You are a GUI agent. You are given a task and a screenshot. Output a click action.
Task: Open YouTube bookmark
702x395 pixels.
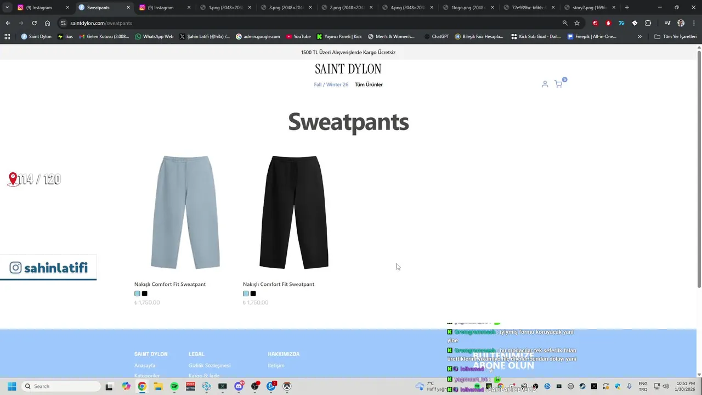click(x=298, y=37)
